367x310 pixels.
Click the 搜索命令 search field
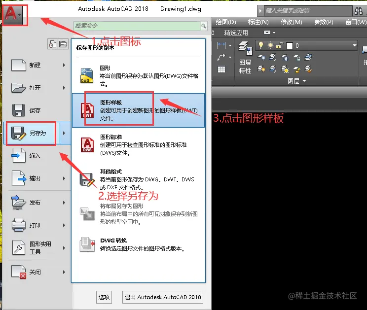(x=137, y=26)
